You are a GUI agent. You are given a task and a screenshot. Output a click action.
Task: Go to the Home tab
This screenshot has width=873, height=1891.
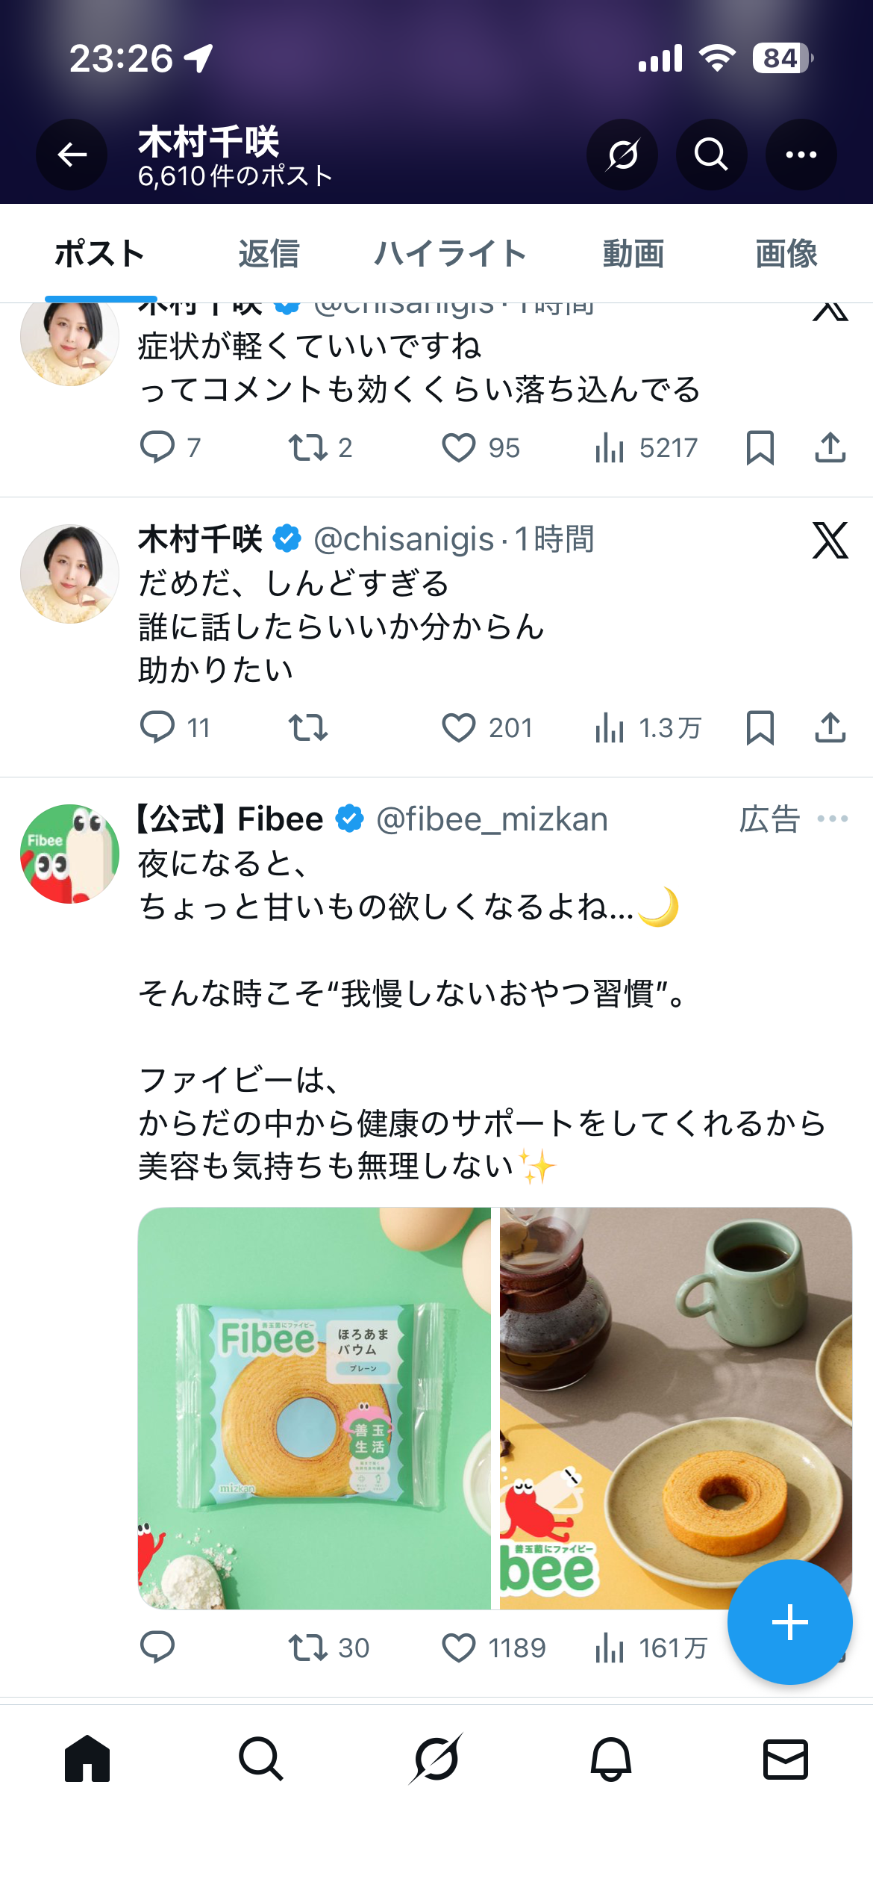[x=87, y=1759]
